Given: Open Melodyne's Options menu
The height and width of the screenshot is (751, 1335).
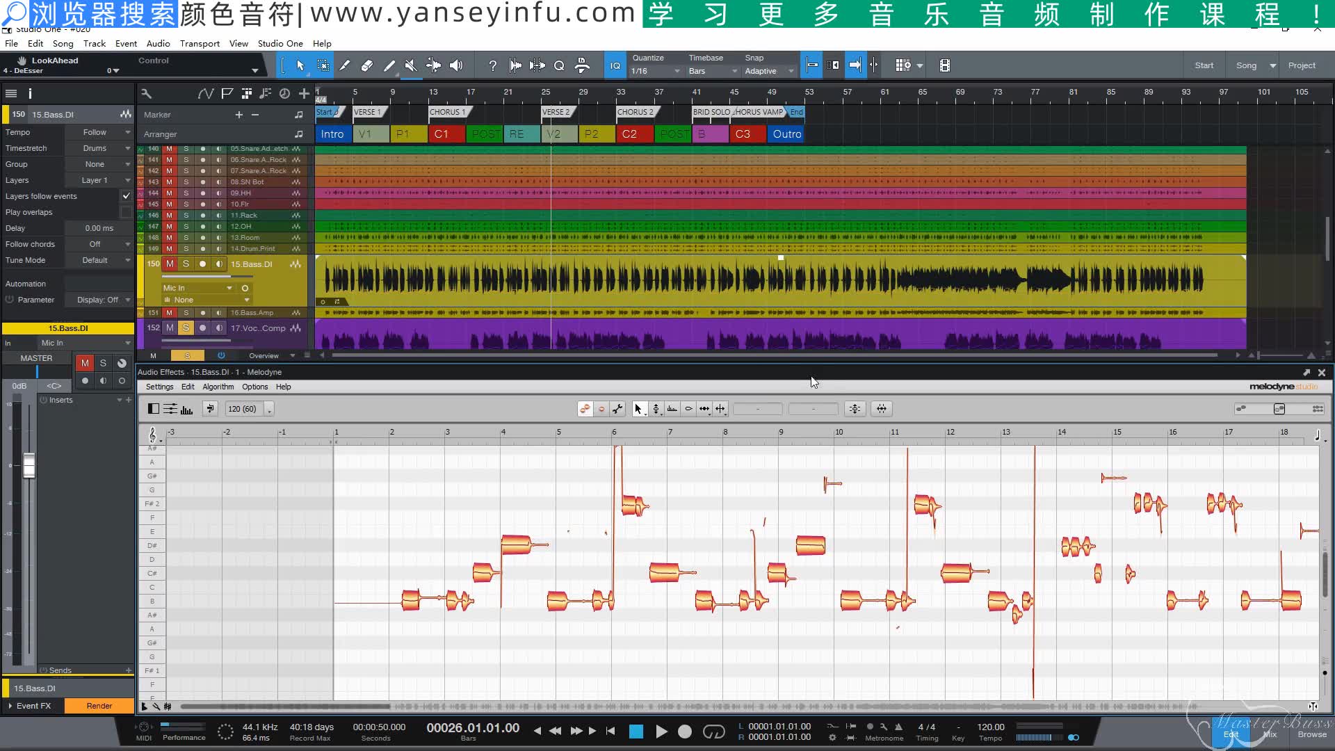Looking at the screenshot, I should (254, 387).
